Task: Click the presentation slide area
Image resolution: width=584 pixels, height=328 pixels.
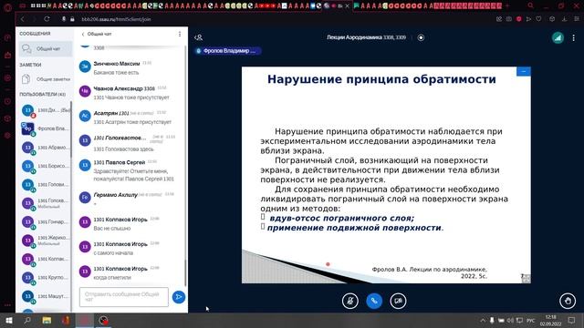Action: click(x=386, y=175)
